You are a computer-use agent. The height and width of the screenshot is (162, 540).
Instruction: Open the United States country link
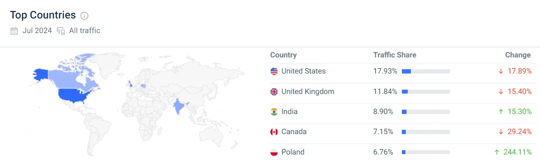(303, 71)
